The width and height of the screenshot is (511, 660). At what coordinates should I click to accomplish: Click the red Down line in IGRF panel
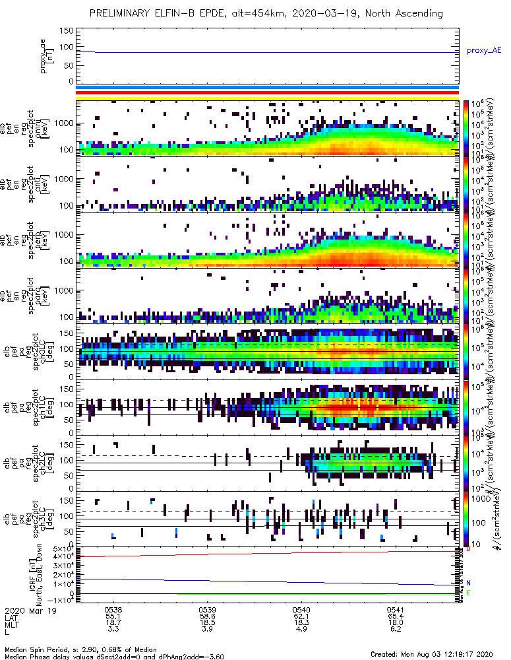[x=267, y=554]
